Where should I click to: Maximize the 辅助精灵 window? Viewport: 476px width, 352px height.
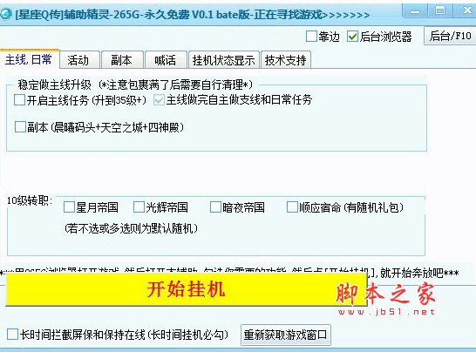[x=440, y=11]
